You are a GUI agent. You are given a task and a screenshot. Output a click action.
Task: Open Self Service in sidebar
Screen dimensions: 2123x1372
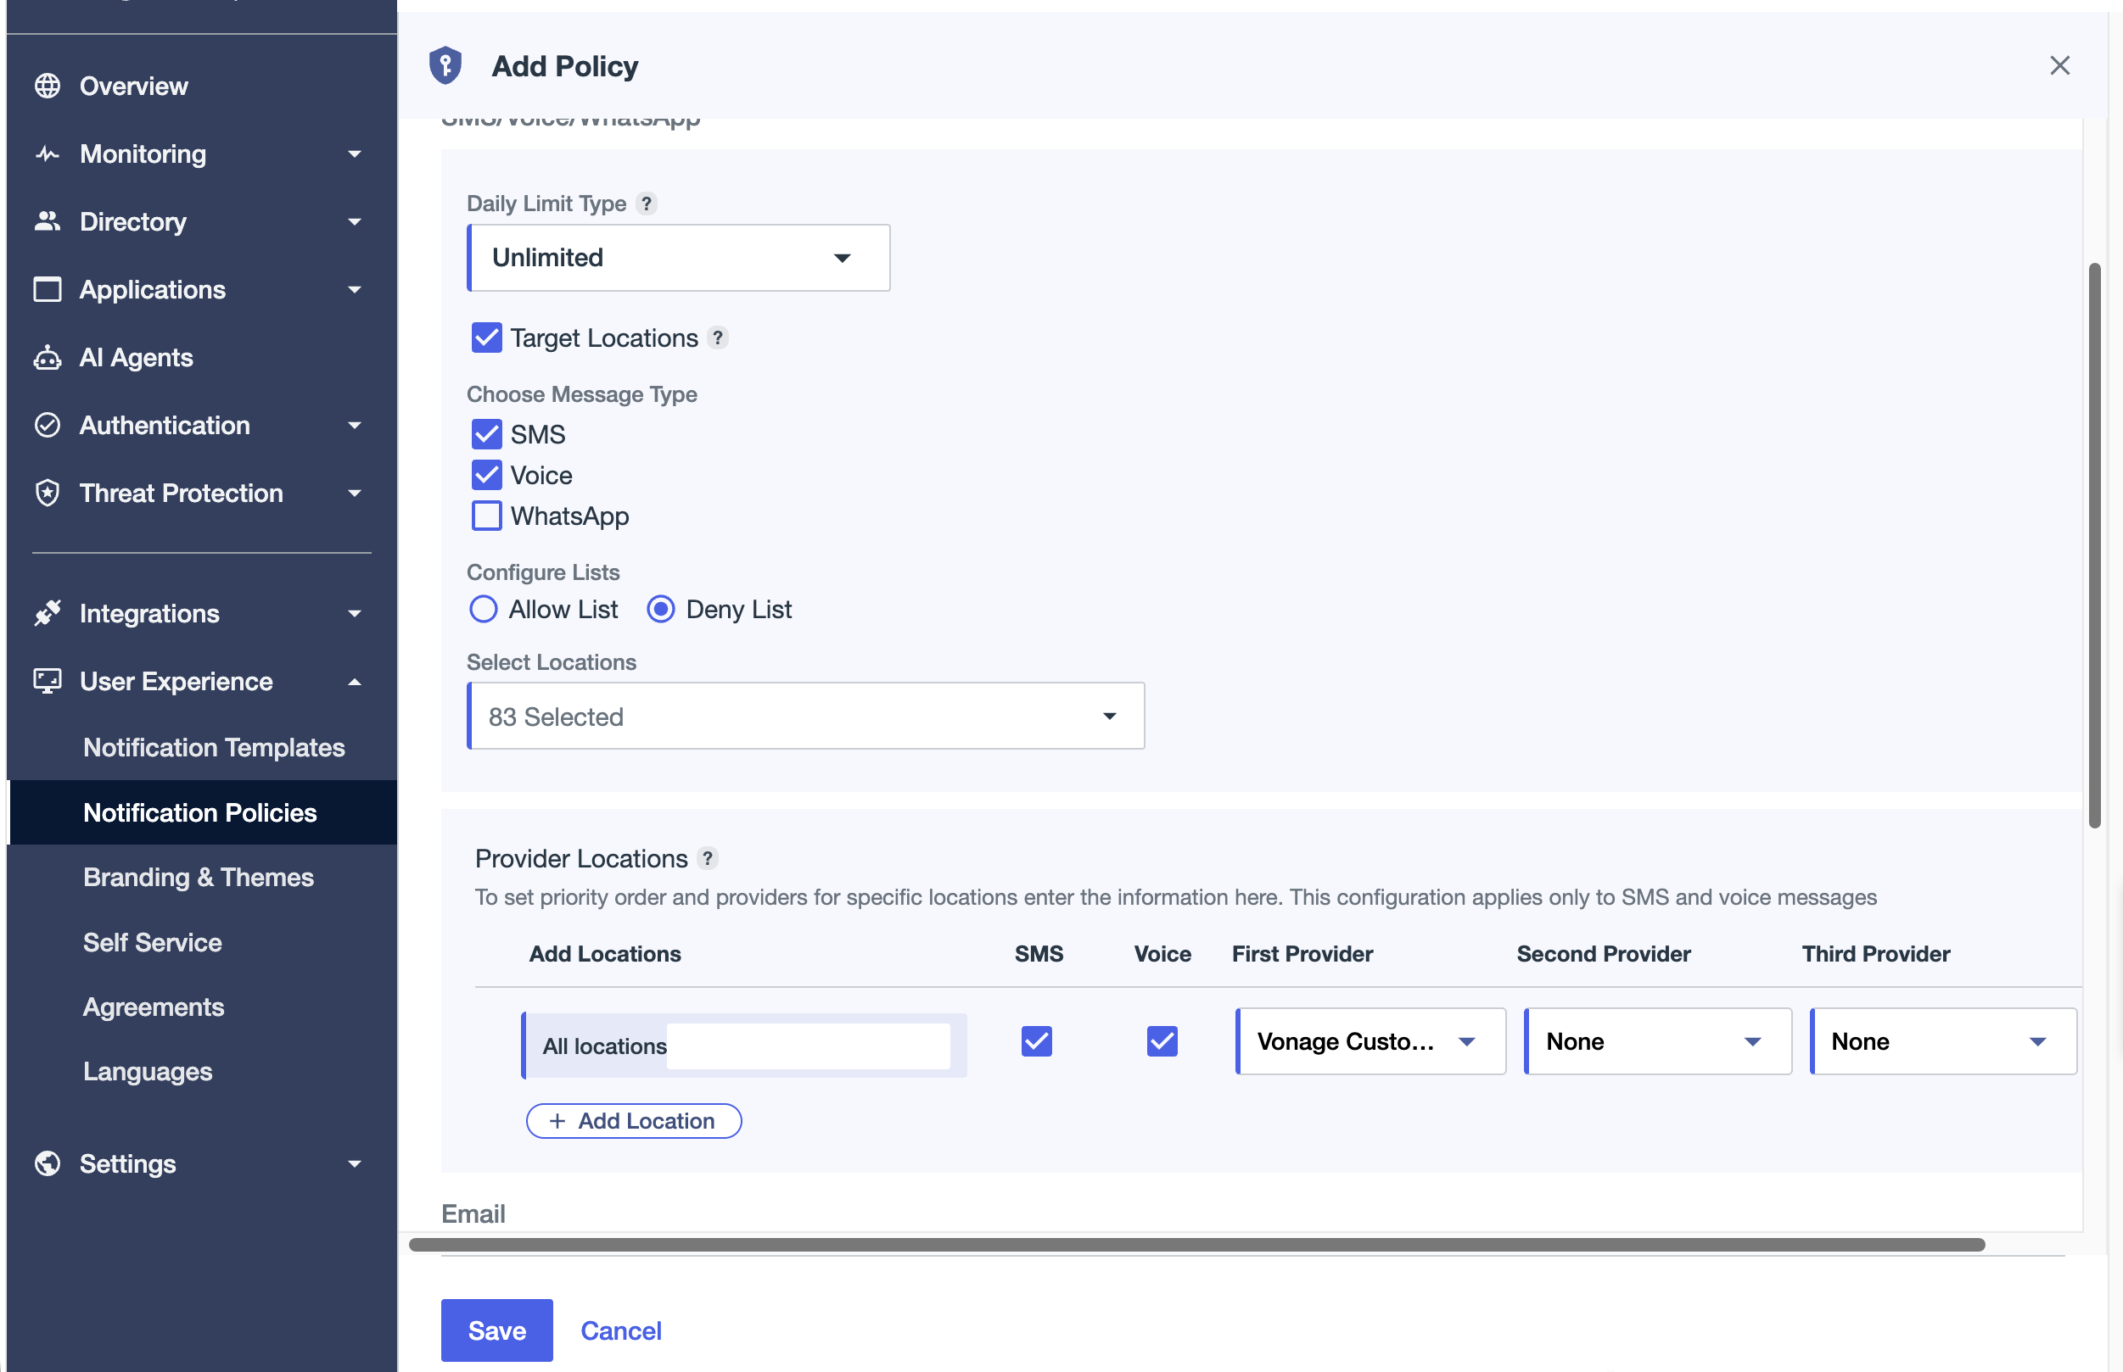153,943
